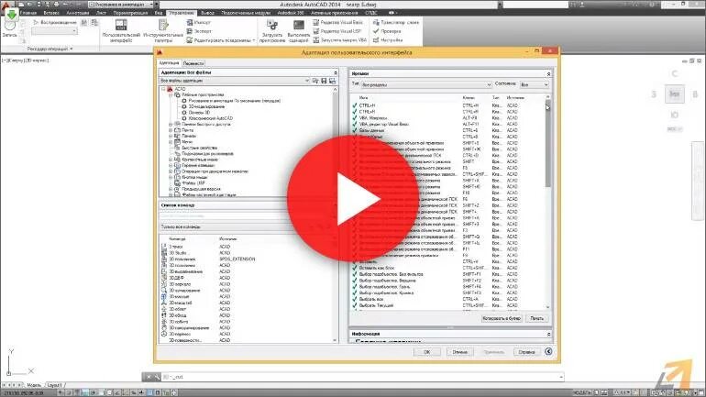706x397 pixels.
Task: Click the green download arrow icon
Action: (x=12, y=14)
